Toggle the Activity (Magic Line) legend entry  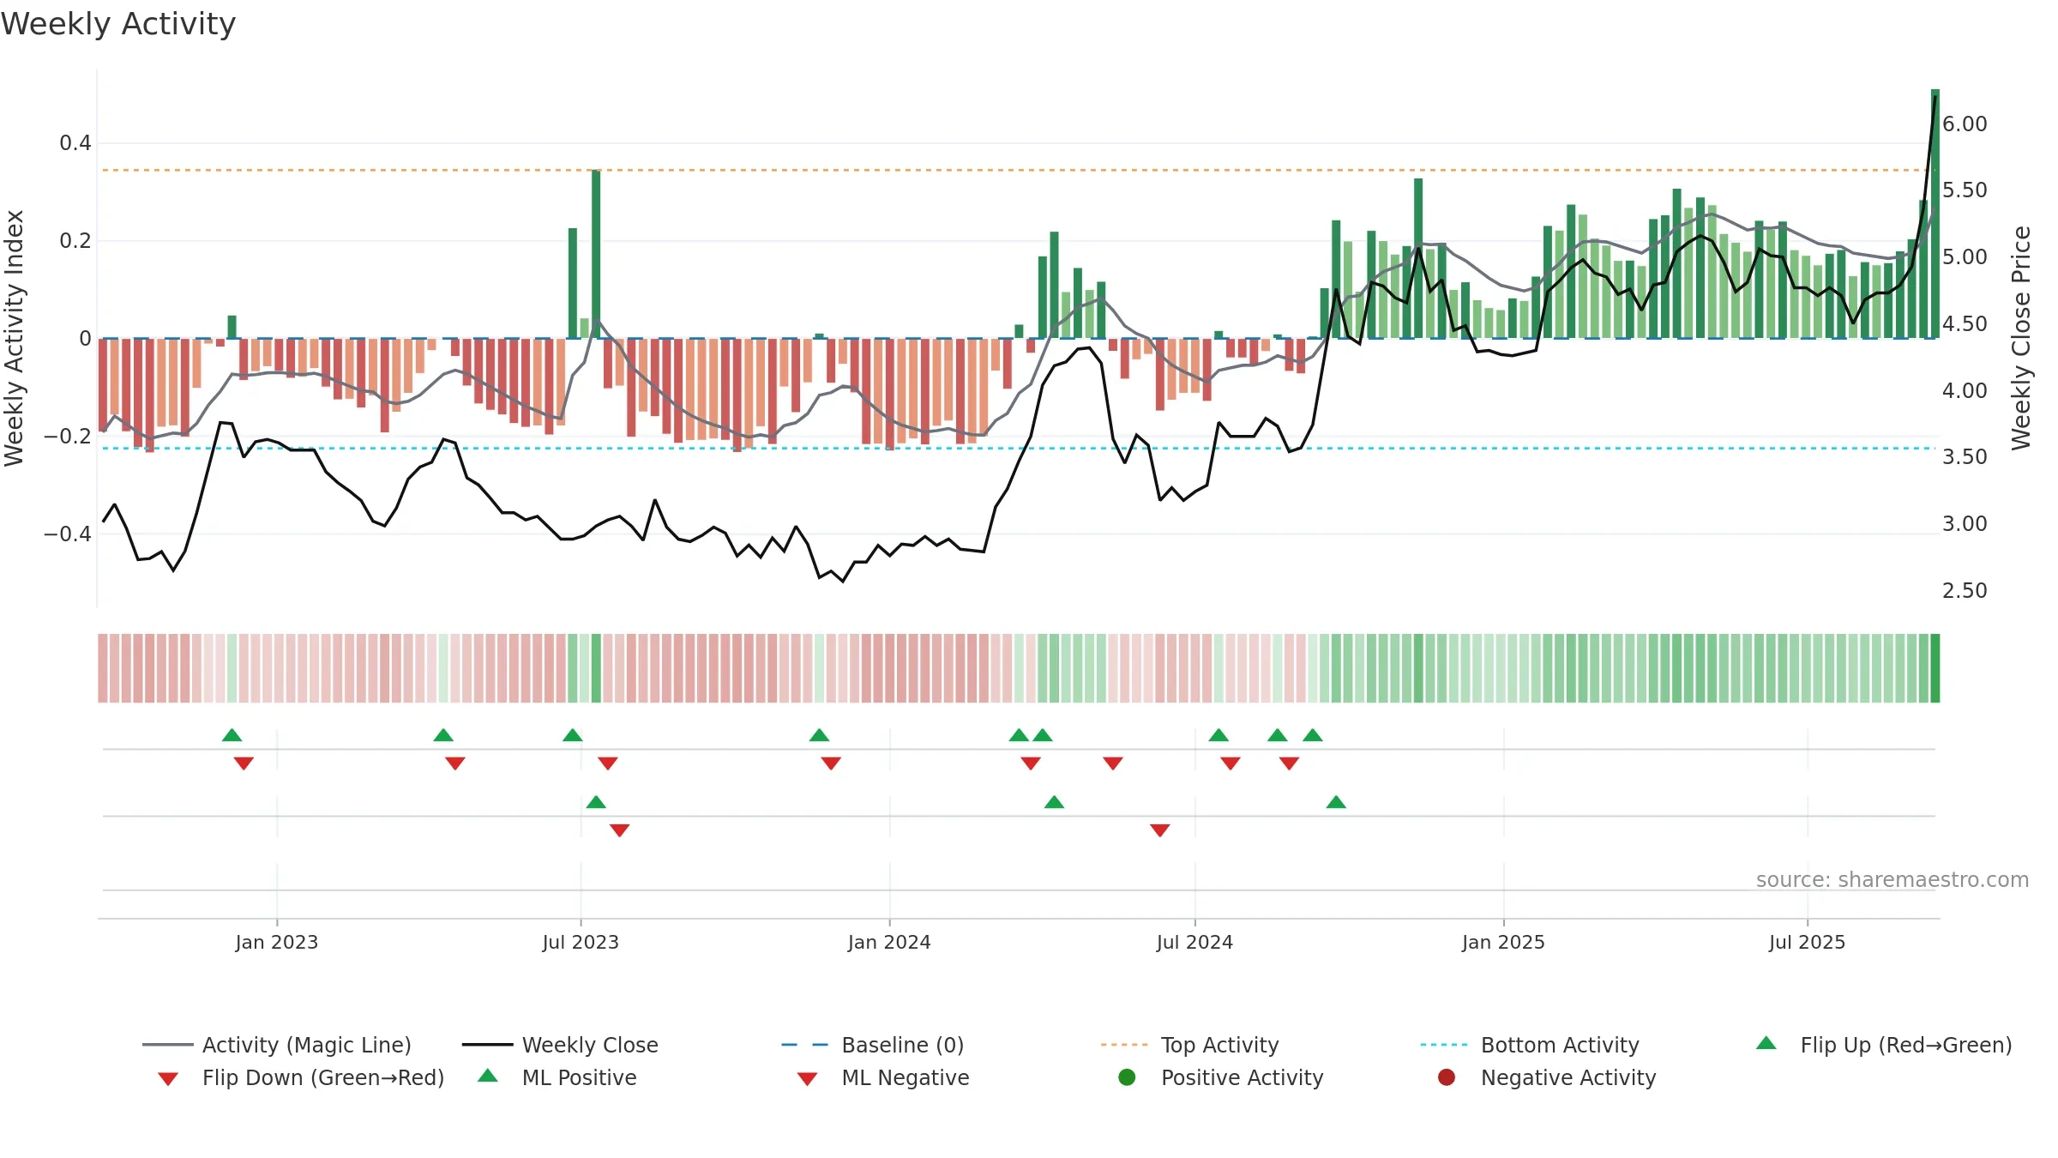[x=277, y=1045]
